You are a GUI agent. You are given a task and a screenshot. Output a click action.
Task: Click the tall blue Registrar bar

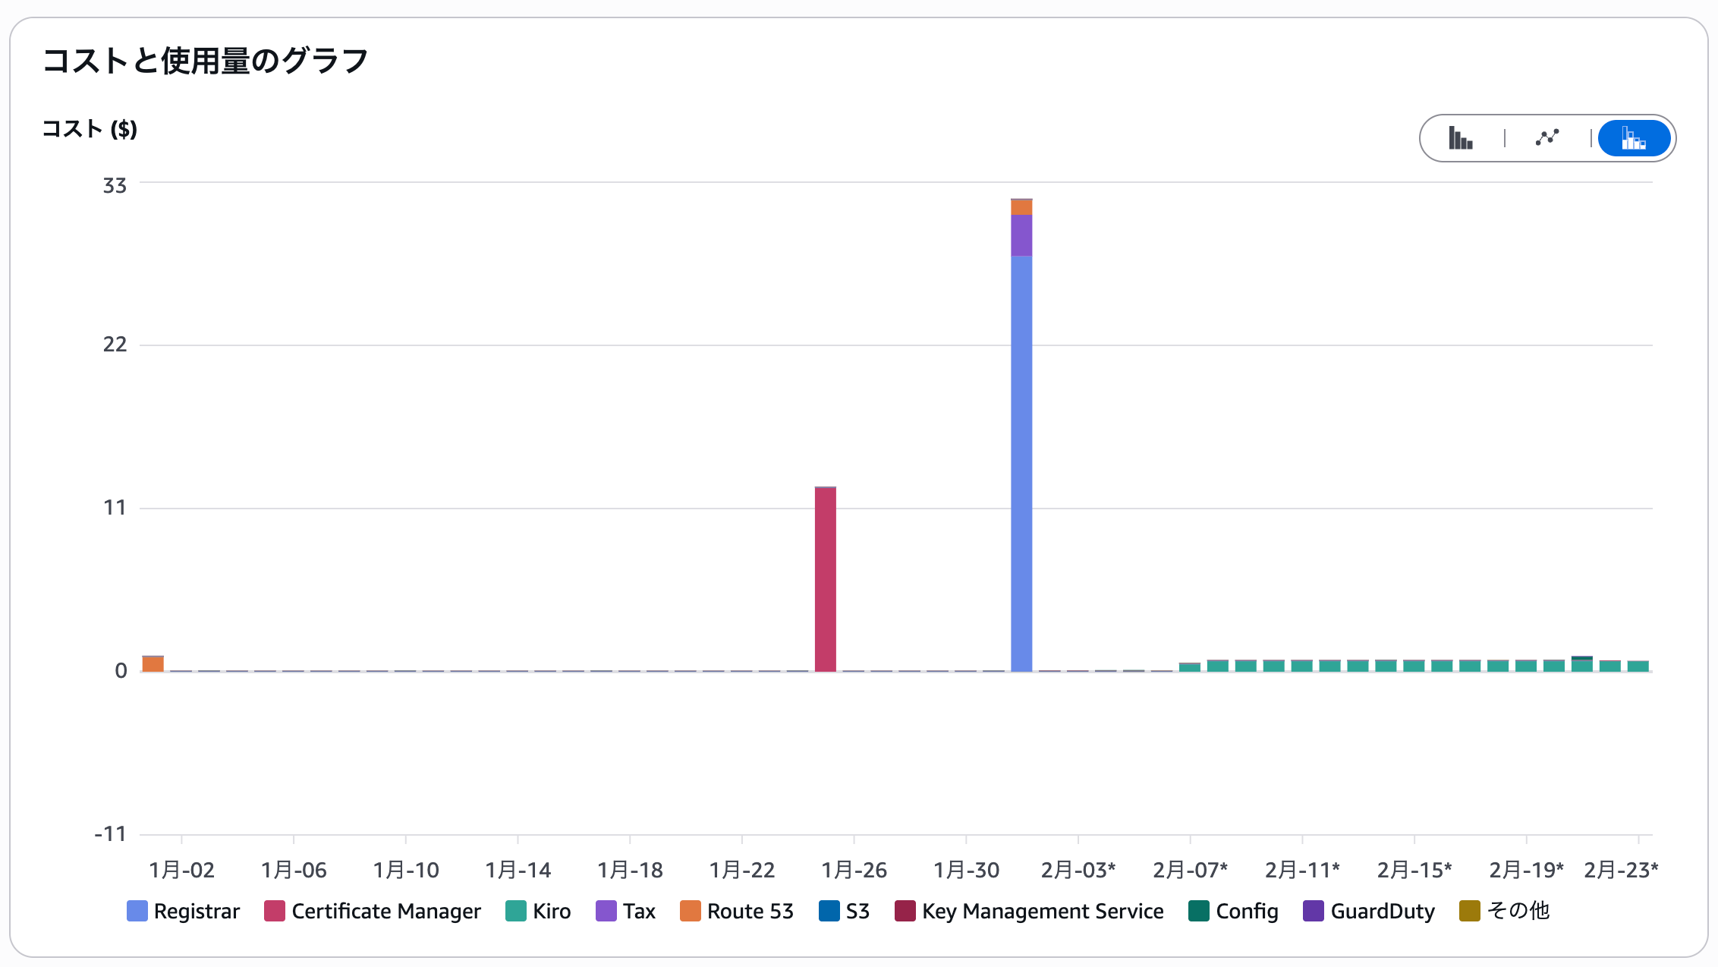1021,463
